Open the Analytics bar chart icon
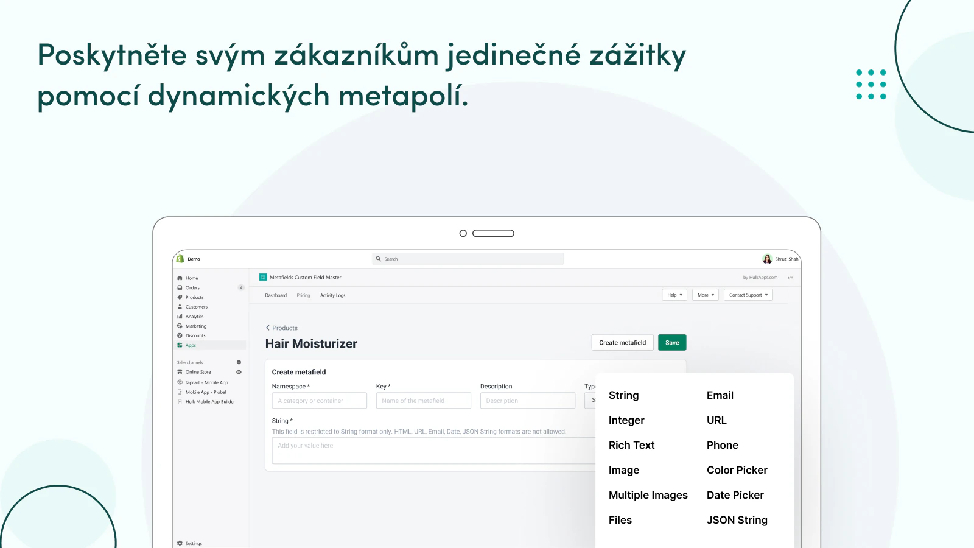974x548 pixels. (180, 317)
